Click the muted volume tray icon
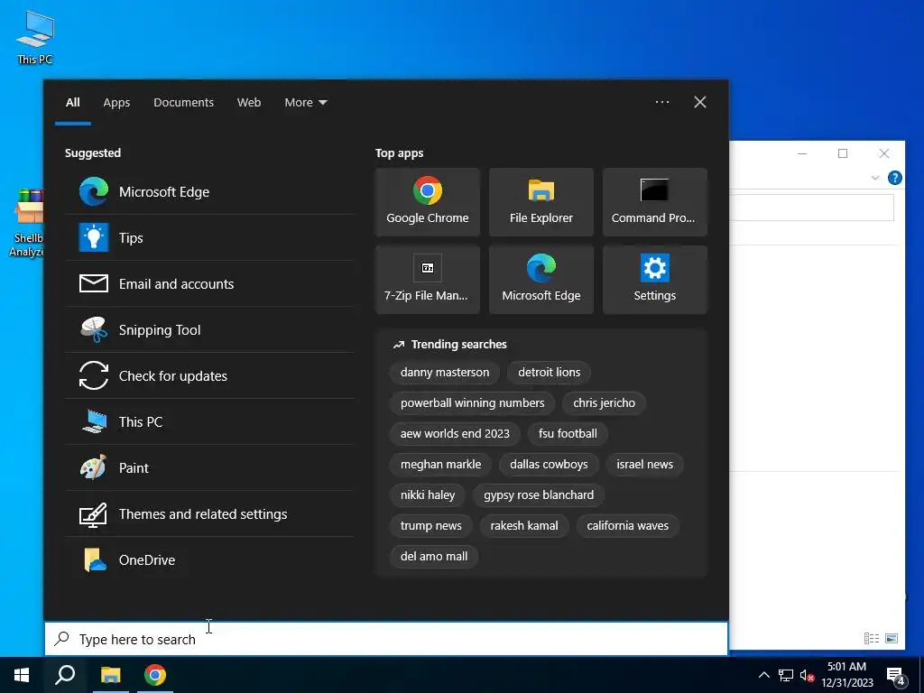Image resolution: width=924 pixels, height=693 pixels. pyautogui.click(x=807, y=675)
